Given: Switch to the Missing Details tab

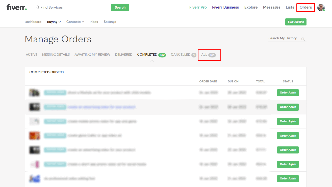Looking at the screenshot, I should coord(56,55).
